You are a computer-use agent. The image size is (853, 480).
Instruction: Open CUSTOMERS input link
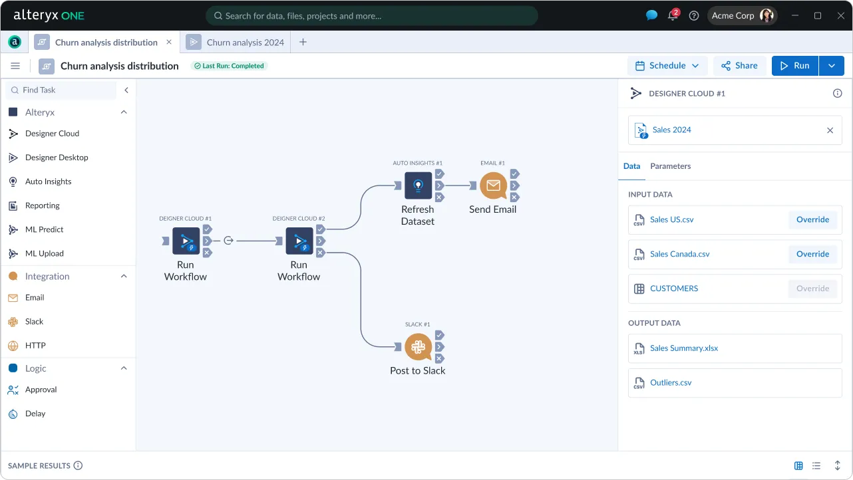point(674,289)
